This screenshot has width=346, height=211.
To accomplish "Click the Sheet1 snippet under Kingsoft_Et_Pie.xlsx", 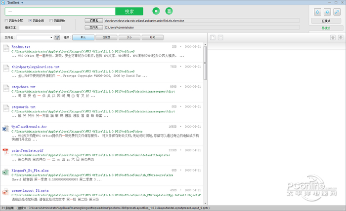I will 56,179.
